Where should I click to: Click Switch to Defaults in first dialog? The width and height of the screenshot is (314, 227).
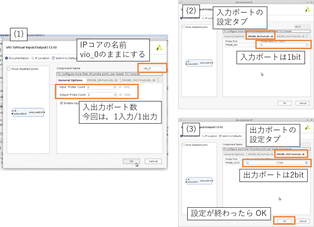coord(64,58)
